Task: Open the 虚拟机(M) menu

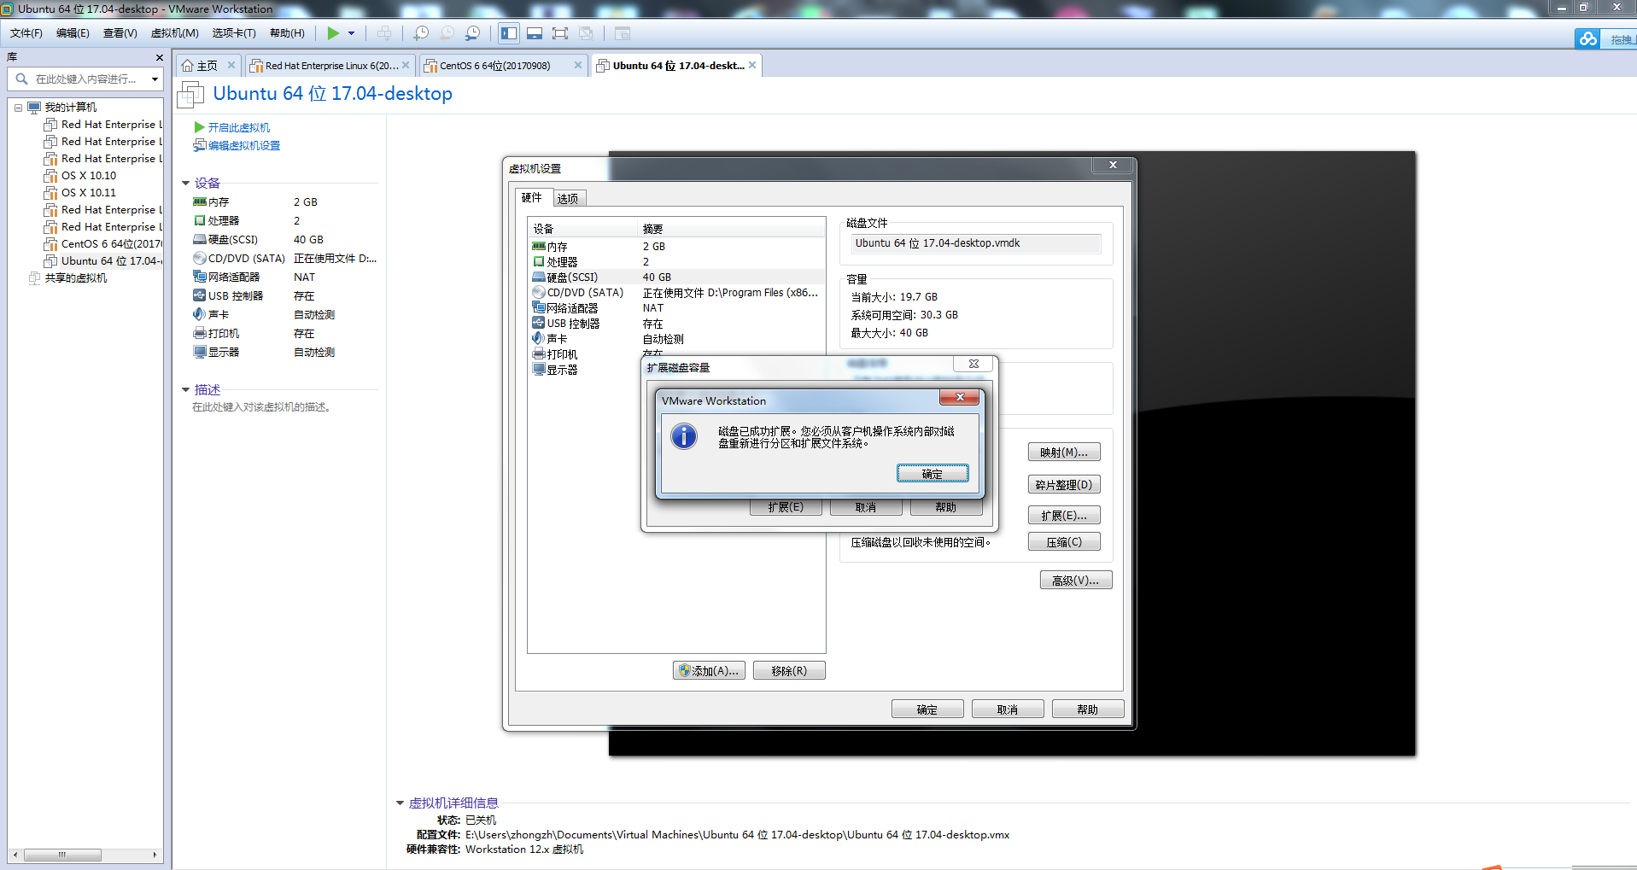Action: (174, 33)
